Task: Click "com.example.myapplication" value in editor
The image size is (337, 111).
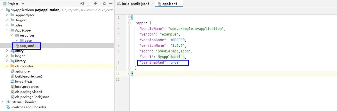Action: [196, 29]
